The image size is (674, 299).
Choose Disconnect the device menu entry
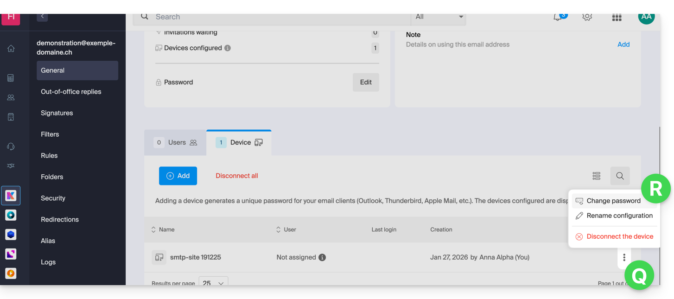[619, 236]
